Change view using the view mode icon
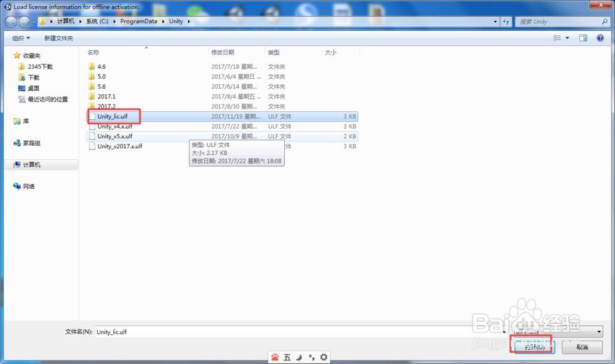 pos(557,38)
